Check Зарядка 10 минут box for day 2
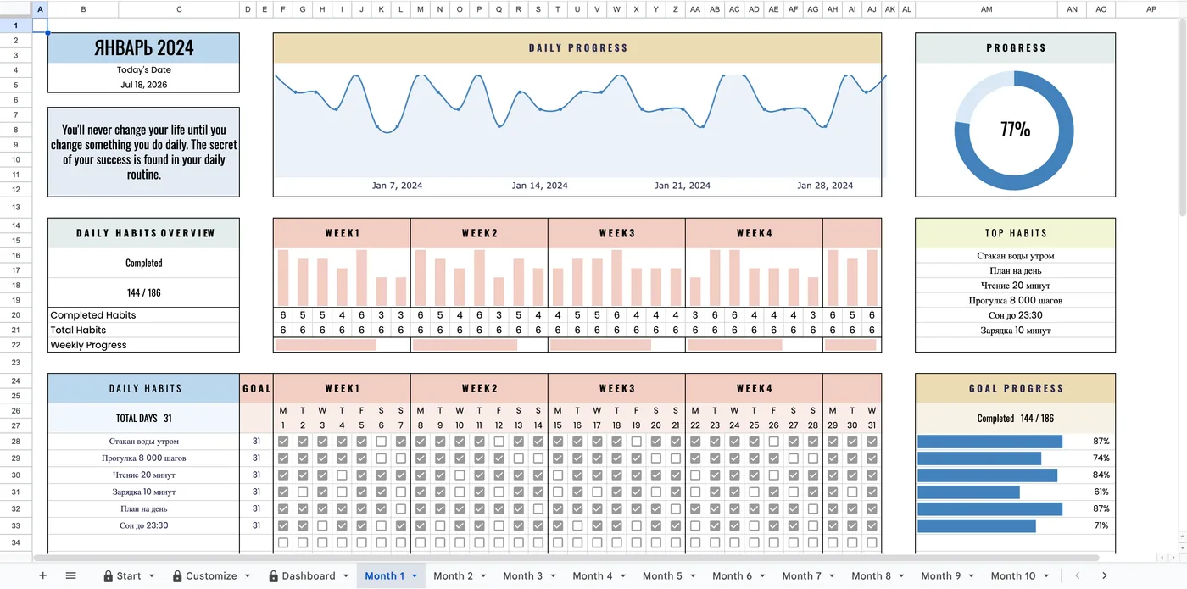Screen dimensions: 1187x589 pos(303,492)
